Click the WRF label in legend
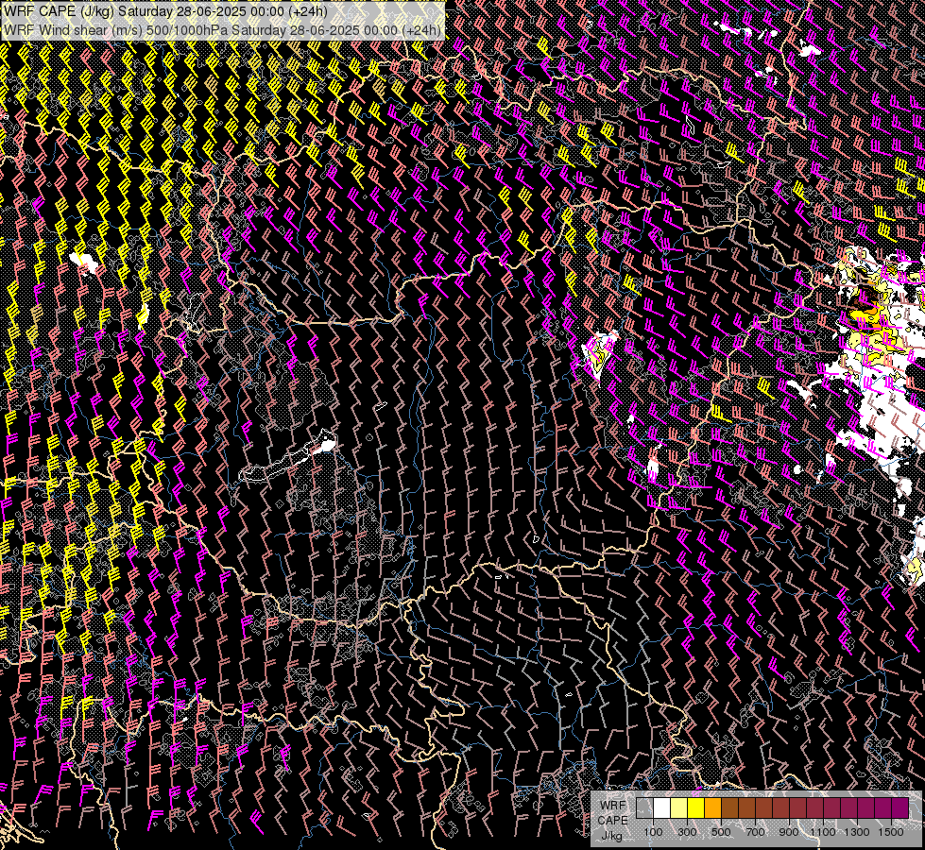The width and height of the screenshot is (925, 850). point(613,806)
